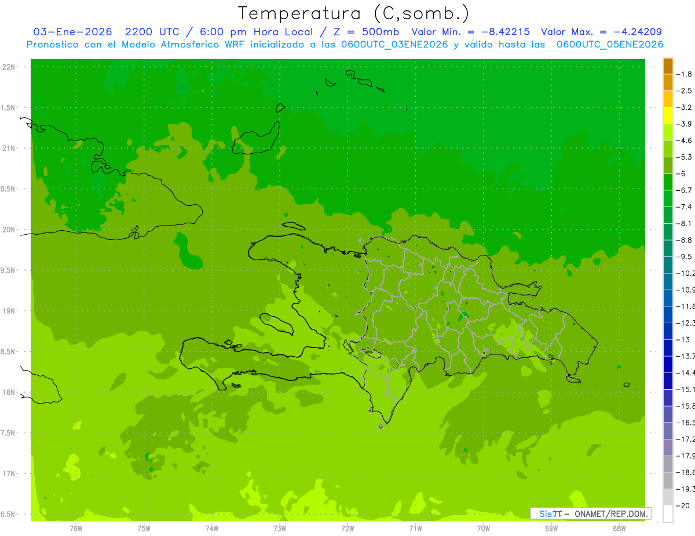
Task: Select purple swatch between -17.2 and -17.9
Action: [x=668, y=447]
